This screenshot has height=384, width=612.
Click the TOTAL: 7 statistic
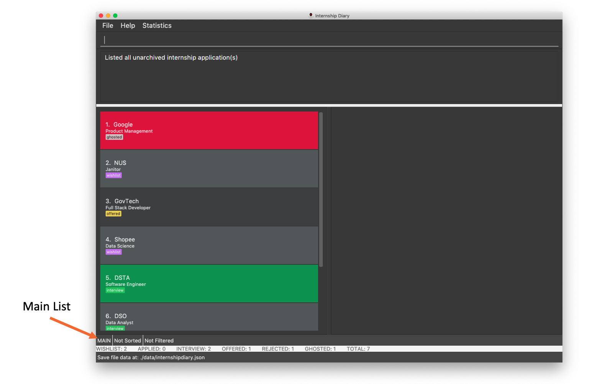coord(358,349)
